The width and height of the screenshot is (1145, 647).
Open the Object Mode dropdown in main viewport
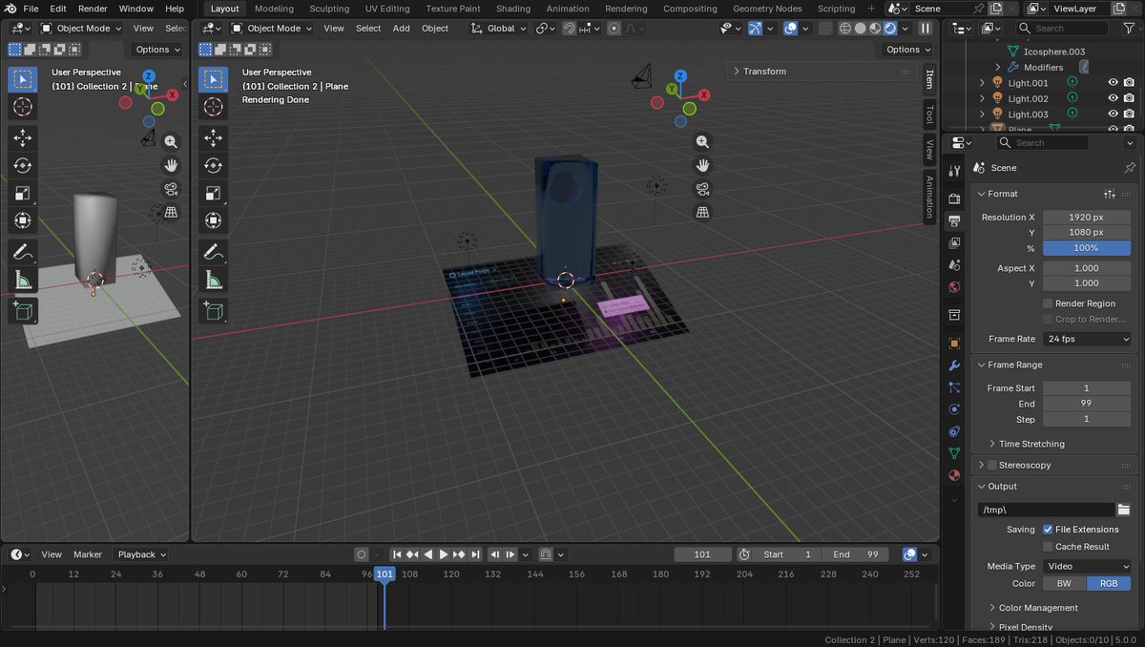click(x=272, y=29)
